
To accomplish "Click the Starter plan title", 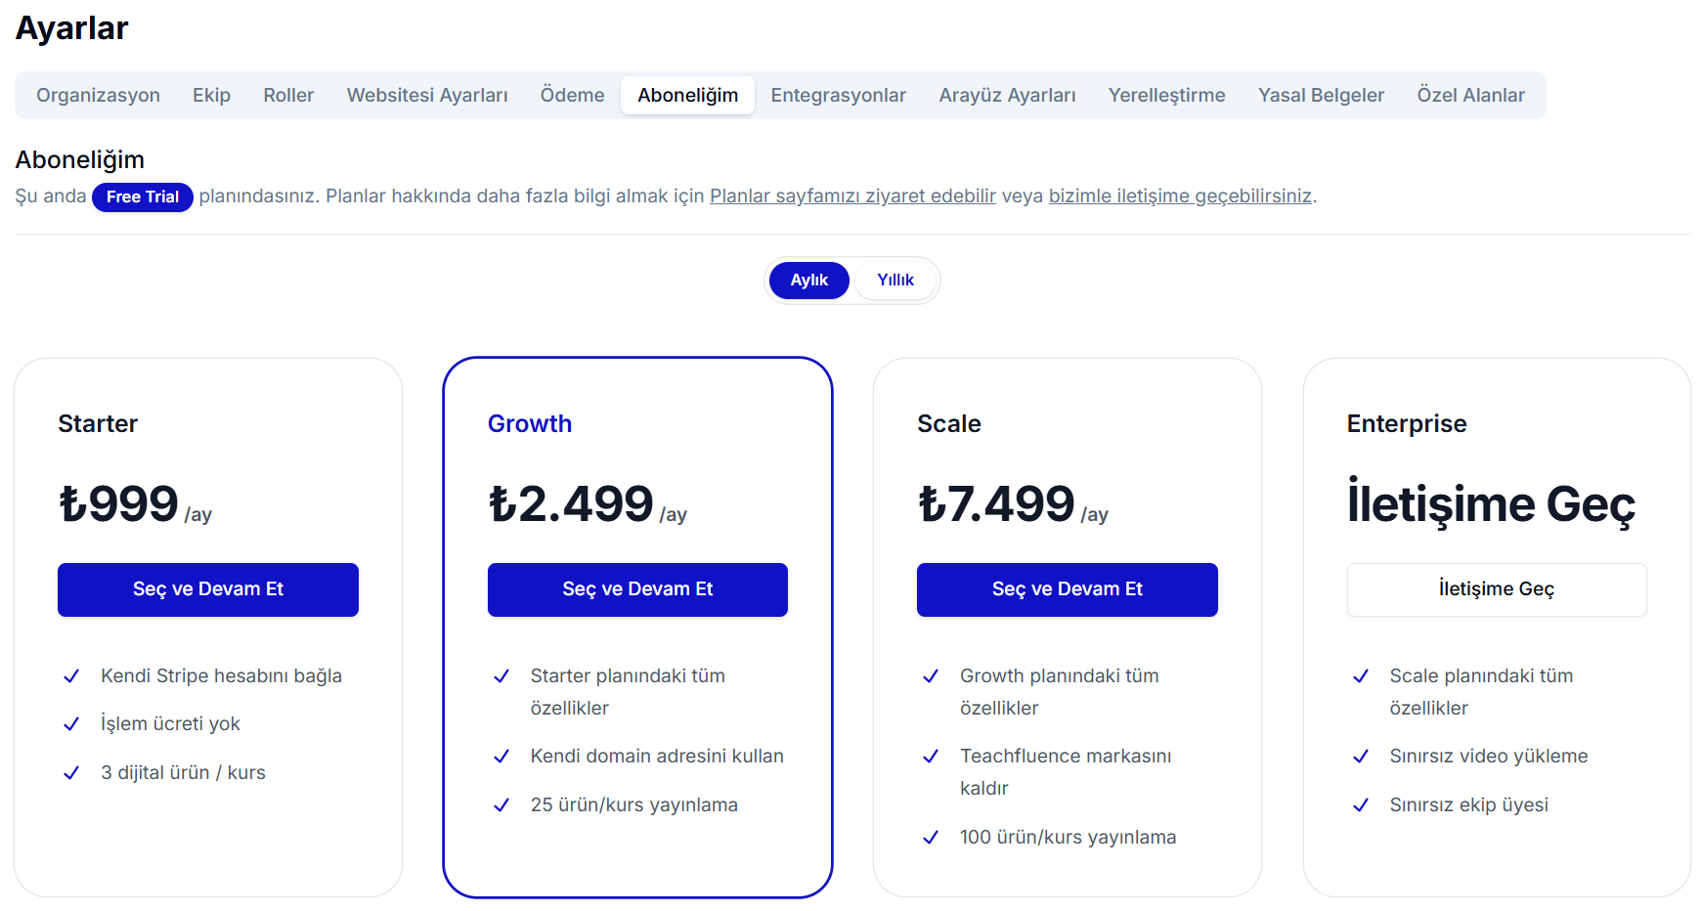I will tap(98, 423).
